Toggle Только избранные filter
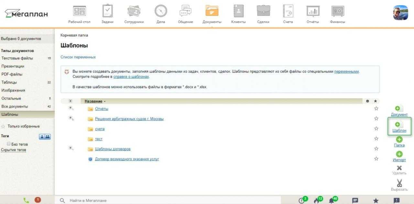This screenshot has width=414, height=204. pos(20,126)
